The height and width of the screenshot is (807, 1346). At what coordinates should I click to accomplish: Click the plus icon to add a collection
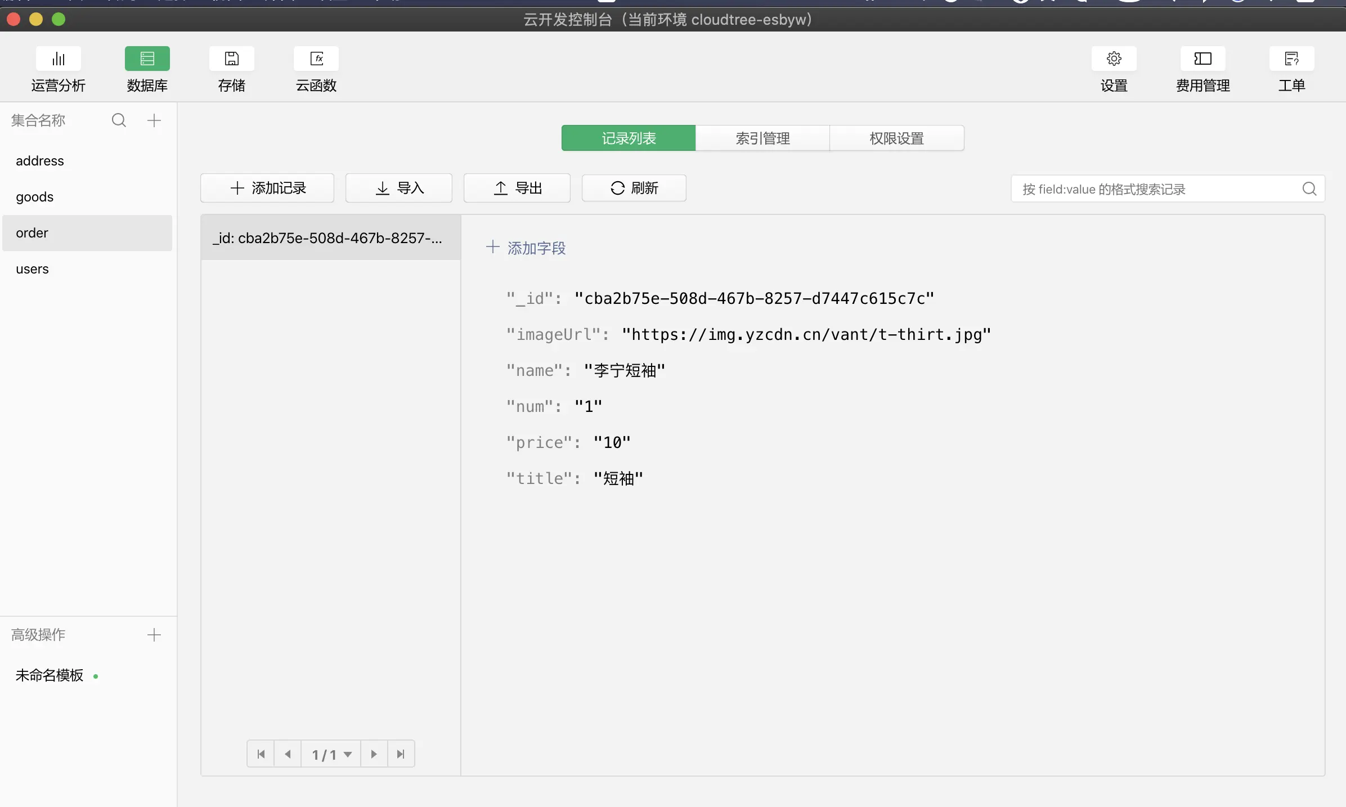click(x=154, y=120)
